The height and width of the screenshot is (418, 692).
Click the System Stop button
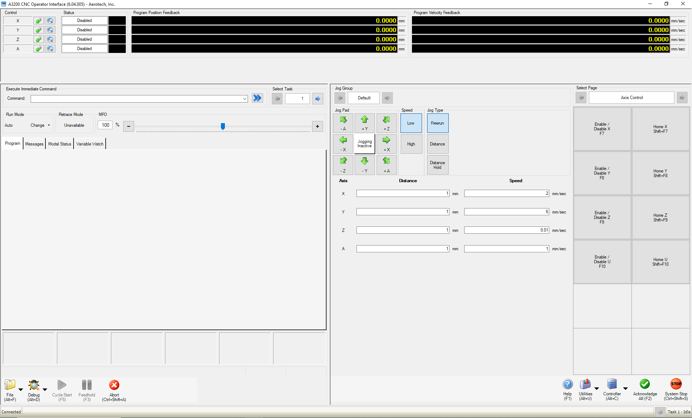coord(676,390)
